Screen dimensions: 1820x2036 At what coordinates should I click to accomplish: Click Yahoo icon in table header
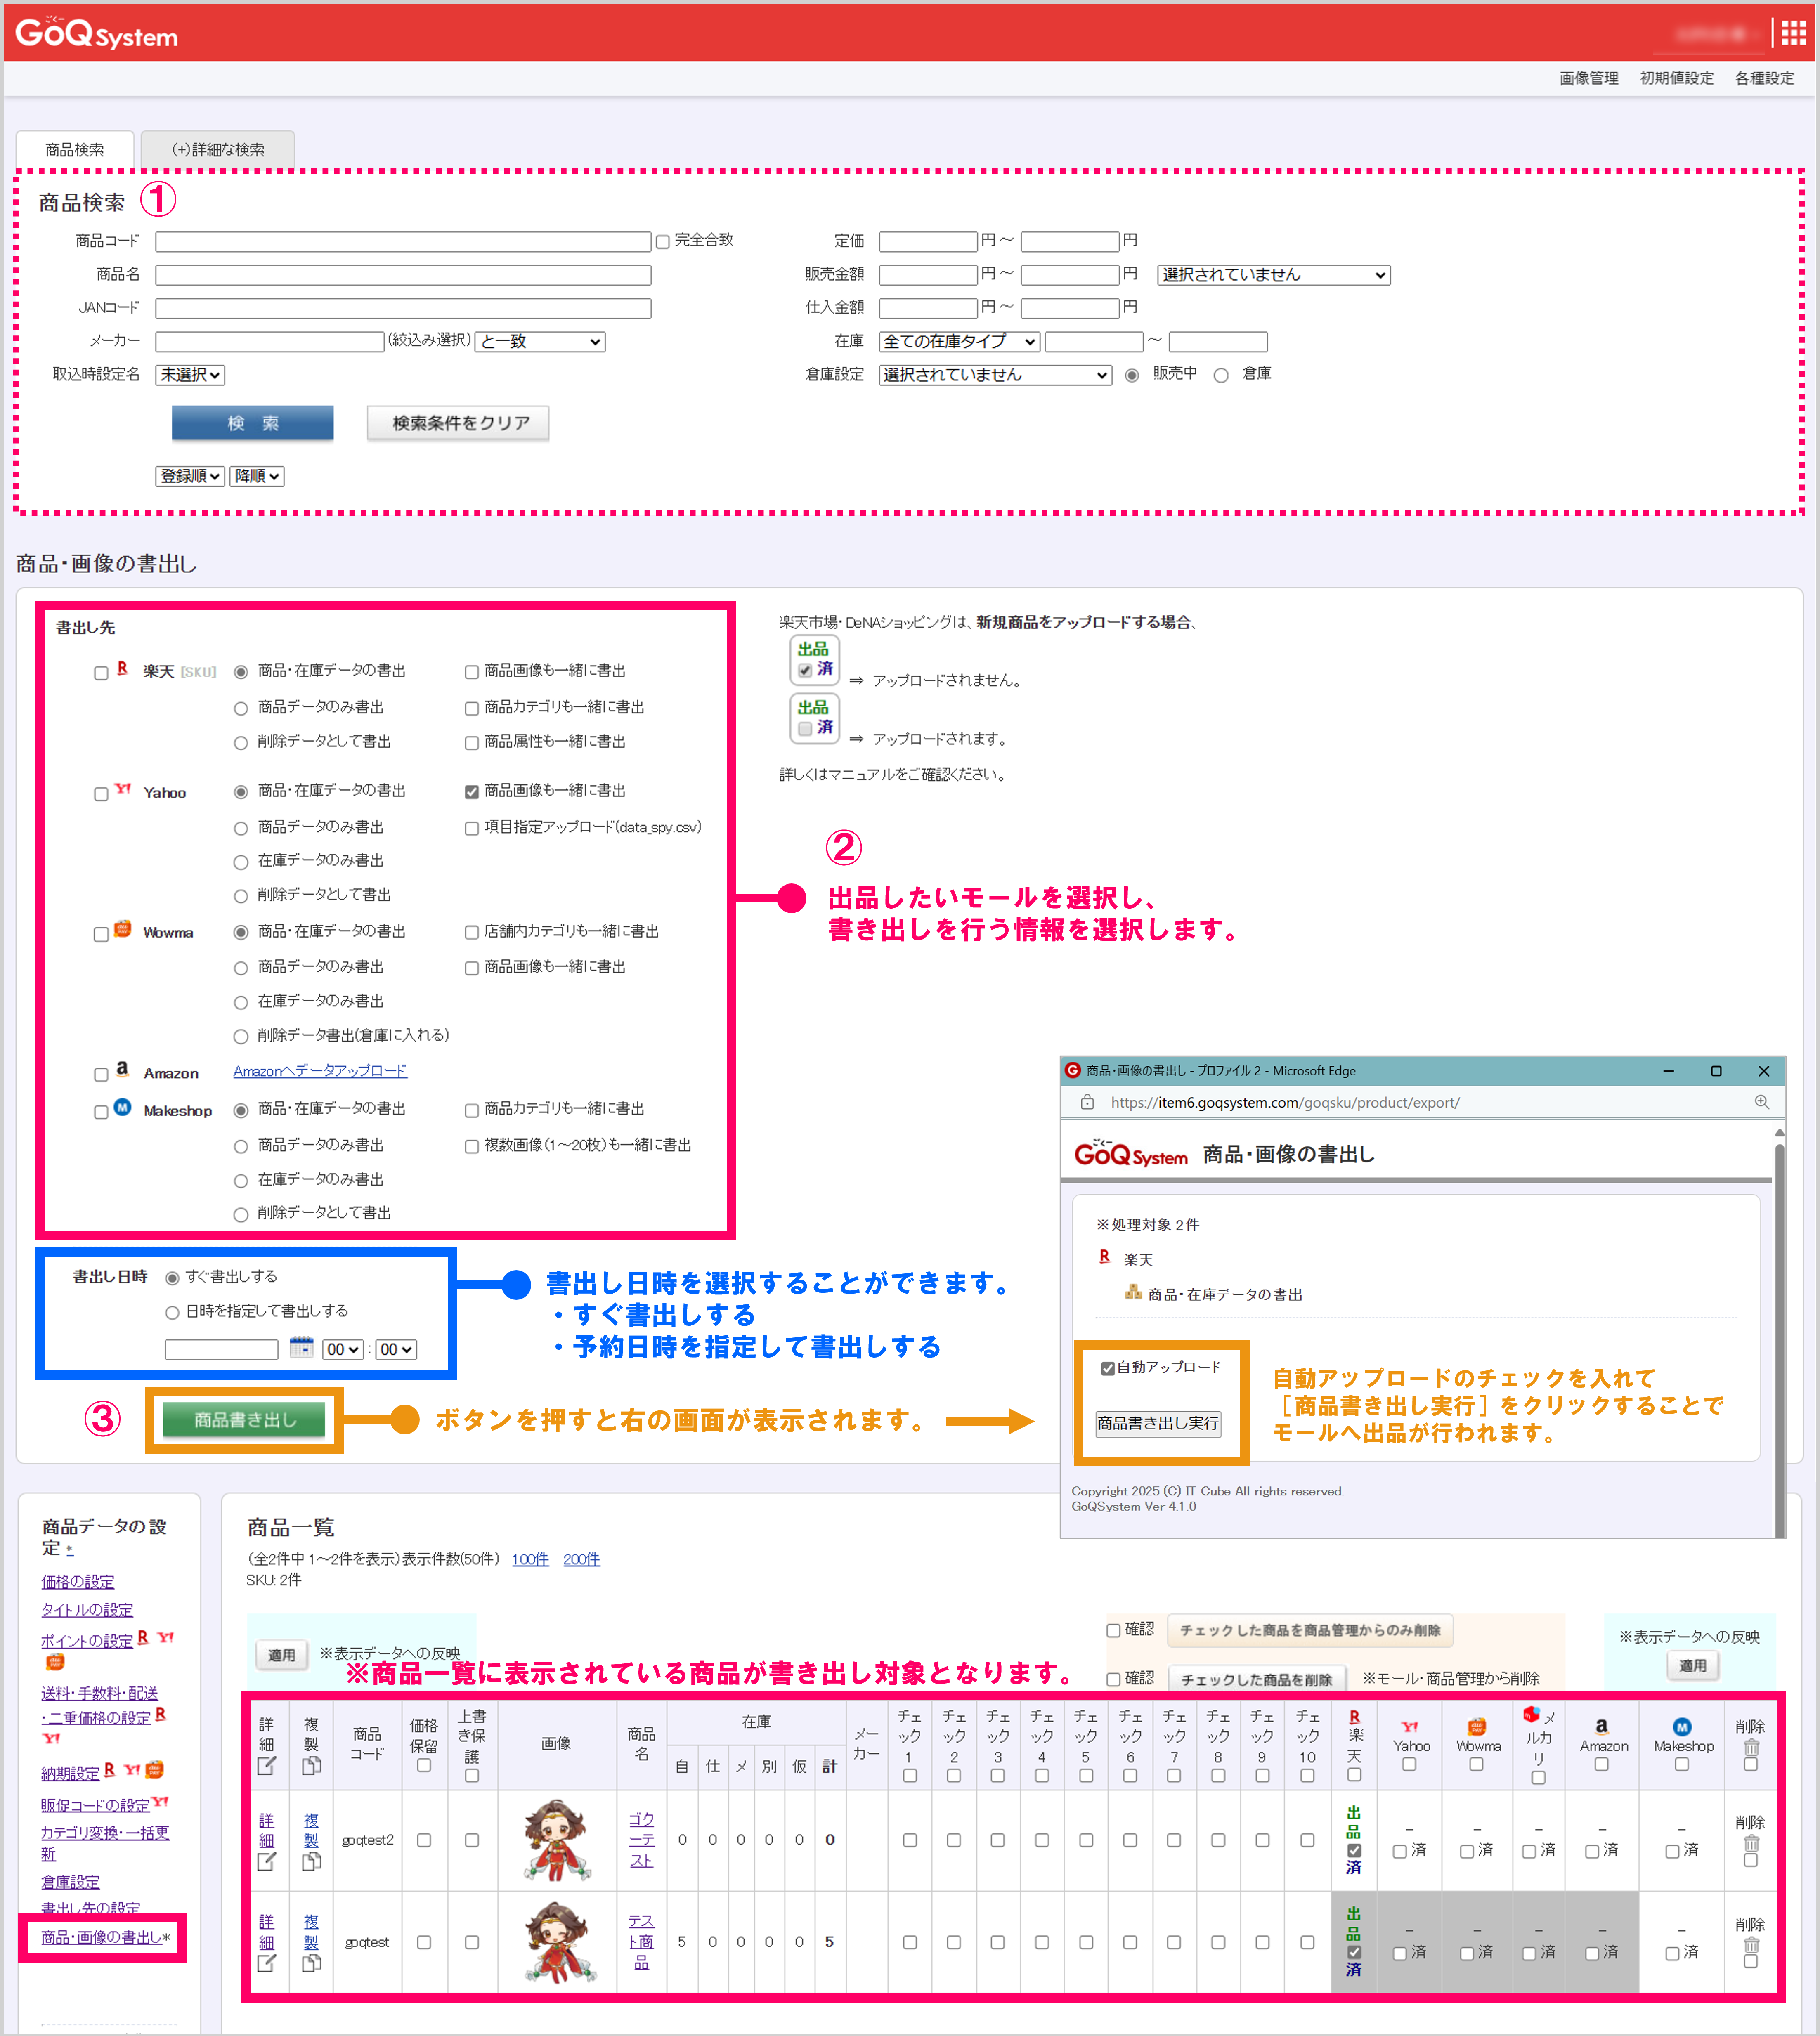point(1410,1727)
